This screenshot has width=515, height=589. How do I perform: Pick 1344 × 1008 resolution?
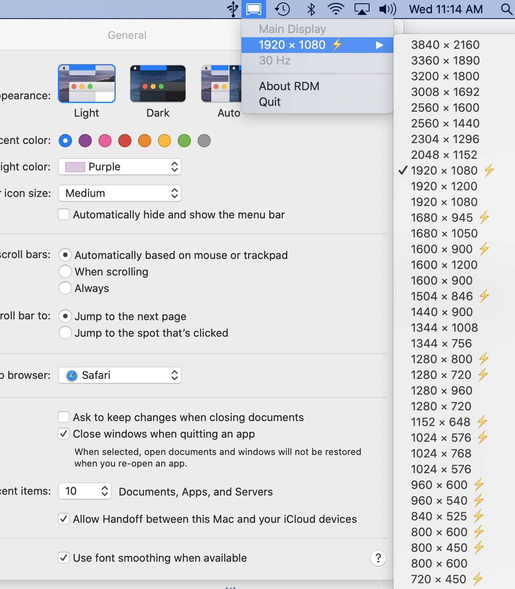454,328
